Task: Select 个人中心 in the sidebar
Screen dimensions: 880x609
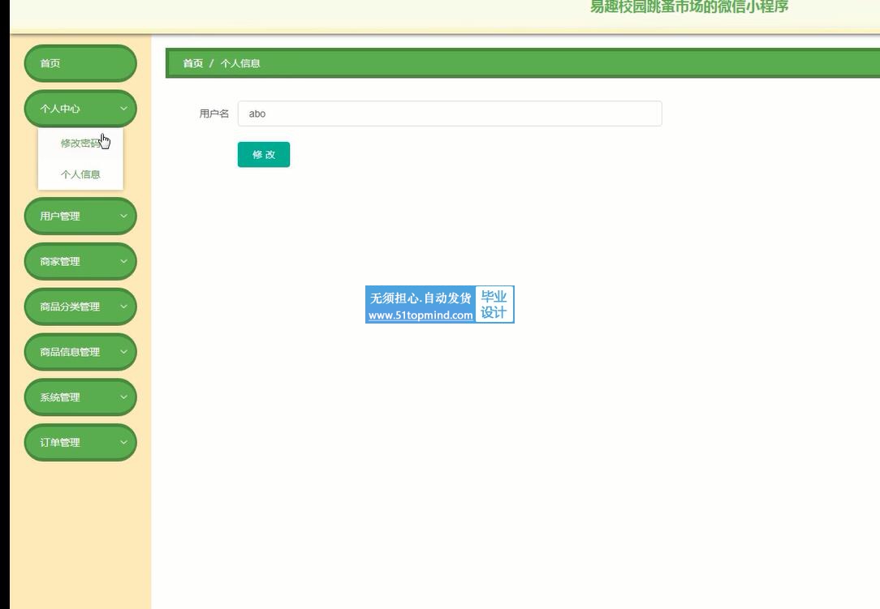Action: 59,109
